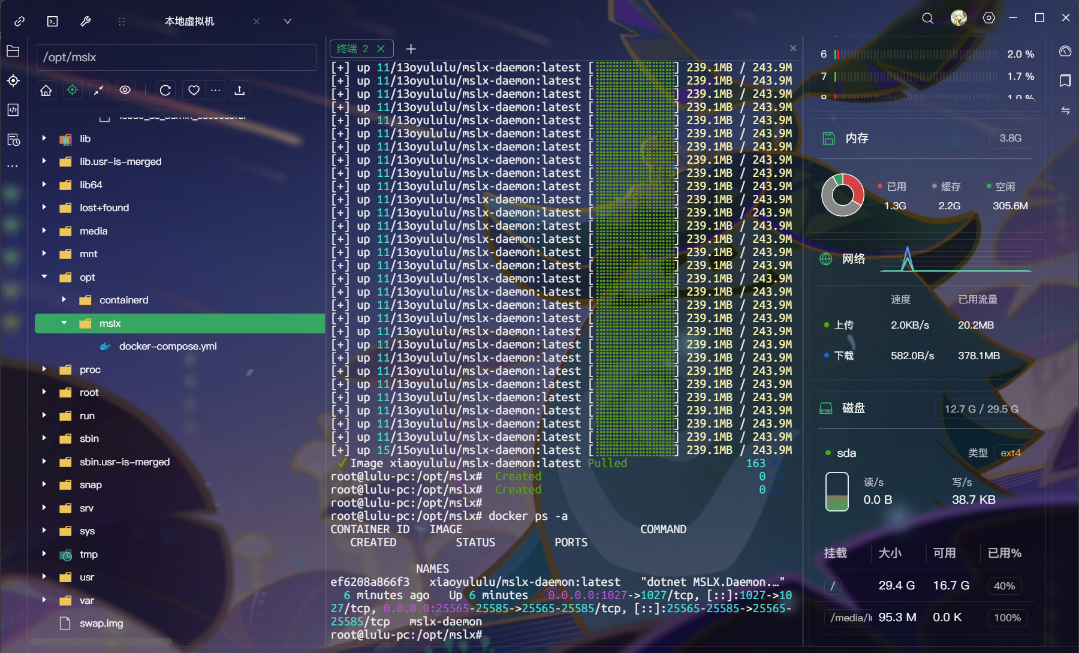Add a new terminal tab
The width and height of the screenshot is (1079, 653).
coord(411,49)
